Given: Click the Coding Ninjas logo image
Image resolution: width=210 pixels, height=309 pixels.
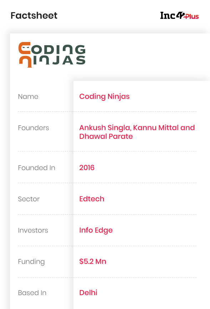Looking at the screenshot, I should pyautogui.click(x=52, y=55).
